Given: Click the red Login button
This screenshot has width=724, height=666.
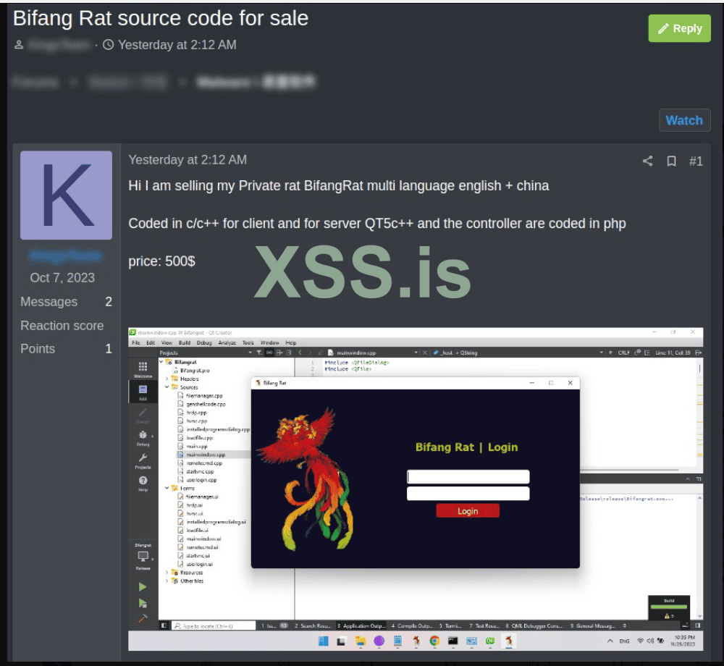Looking at the screenshot, I should pos(468,511).
